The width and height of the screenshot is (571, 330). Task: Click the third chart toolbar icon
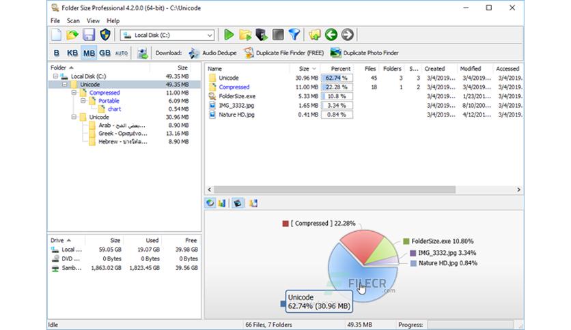tap(238, 203)
